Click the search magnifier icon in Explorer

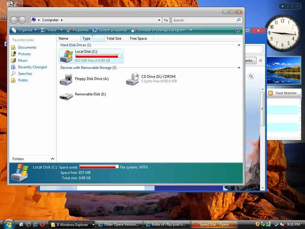(x=239, y=20)
